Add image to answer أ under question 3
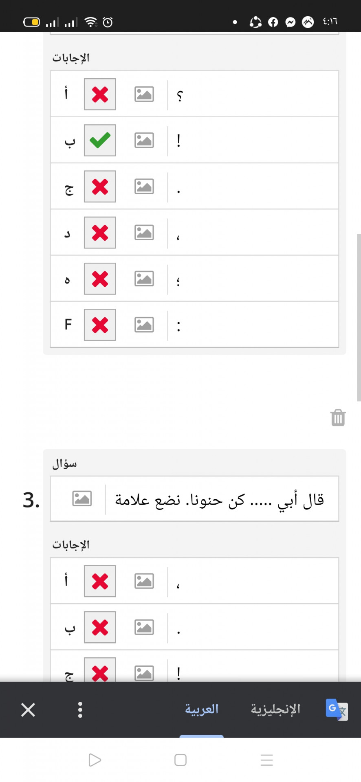The width and height of the screenshot is (361, 782). 144,581
